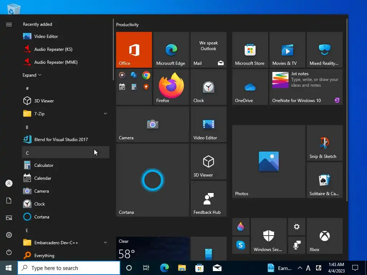
Task: Open Microsoft Store tile
Action: (250, 50)
